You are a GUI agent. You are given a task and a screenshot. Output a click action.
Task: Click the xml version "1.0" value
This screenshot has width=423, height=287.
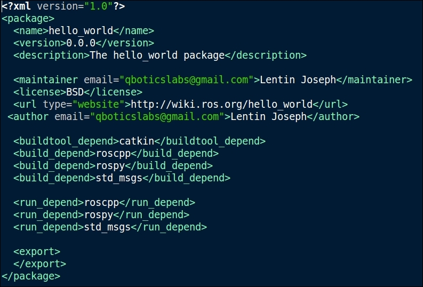(x=99, y=6)
